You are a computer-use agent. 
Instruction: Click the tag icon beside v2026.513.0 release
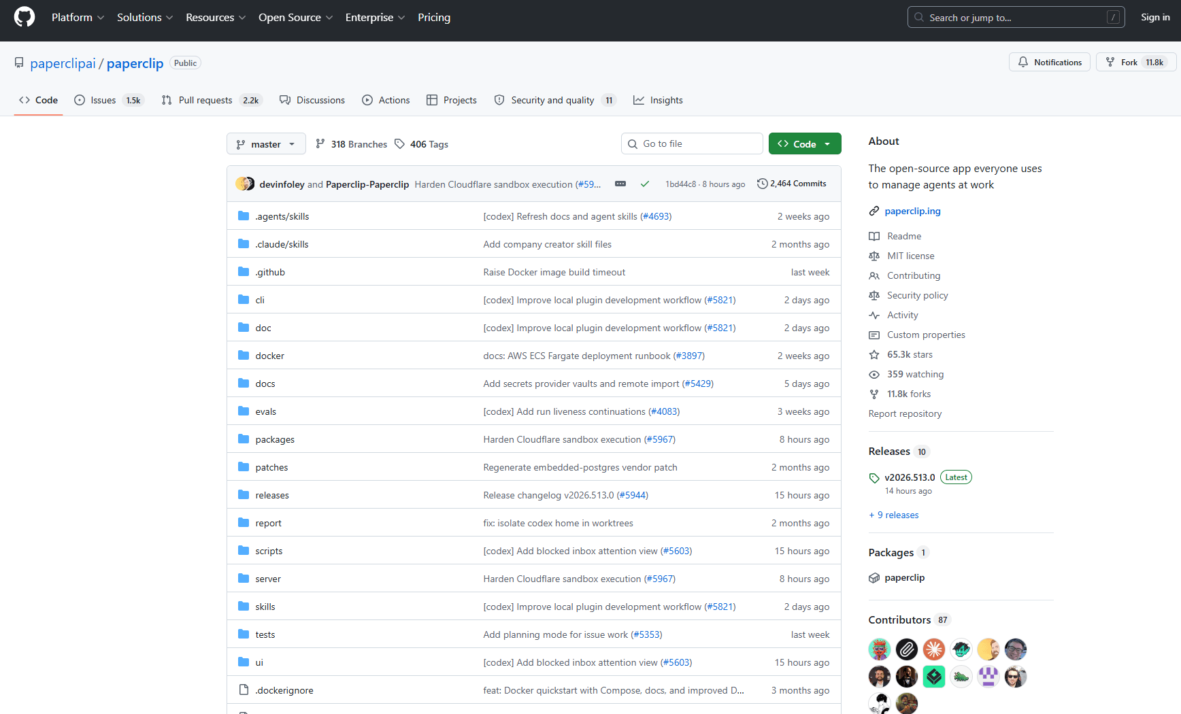click(x=874, y=478)
